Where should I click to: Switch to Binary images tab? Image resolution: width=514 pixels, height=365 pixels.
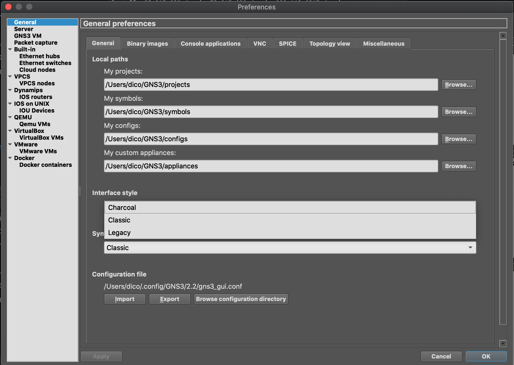pyautogui.click(x=147, y=44)
